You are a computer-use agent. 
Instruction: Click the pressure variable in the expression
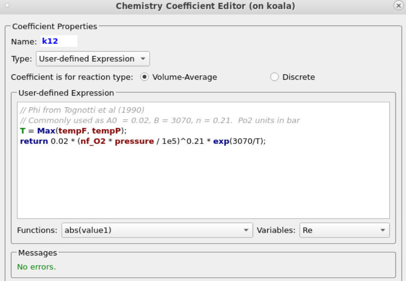[x=133, y=142]
